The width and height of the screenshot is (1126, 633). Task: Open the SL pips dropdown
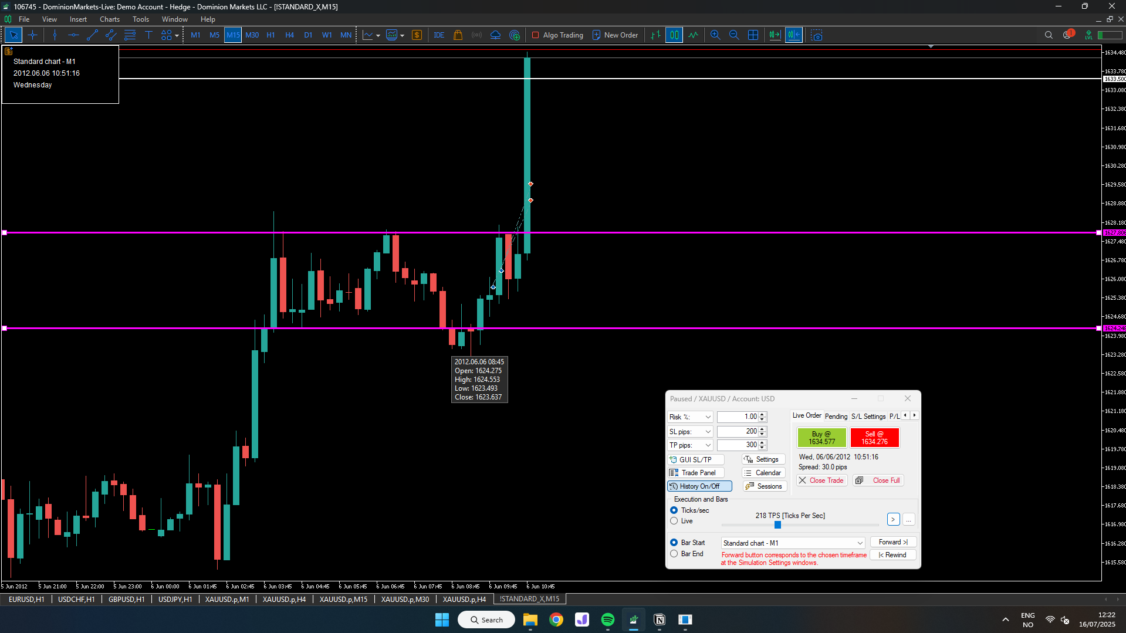pos(690,432)
